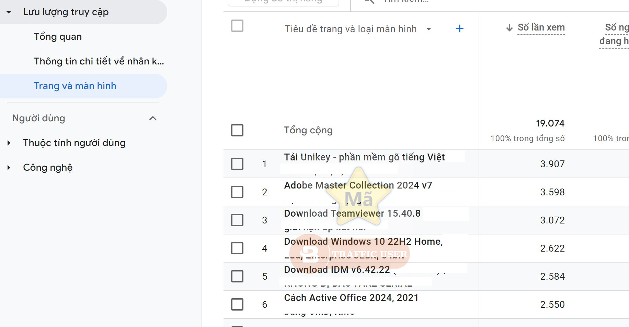Click the blue plus icon to add a dimension
The image size is (629, 327).
[460, 28]
